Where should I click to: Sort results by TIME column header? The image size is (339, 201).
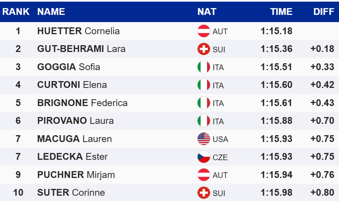(x=281, y=12)
